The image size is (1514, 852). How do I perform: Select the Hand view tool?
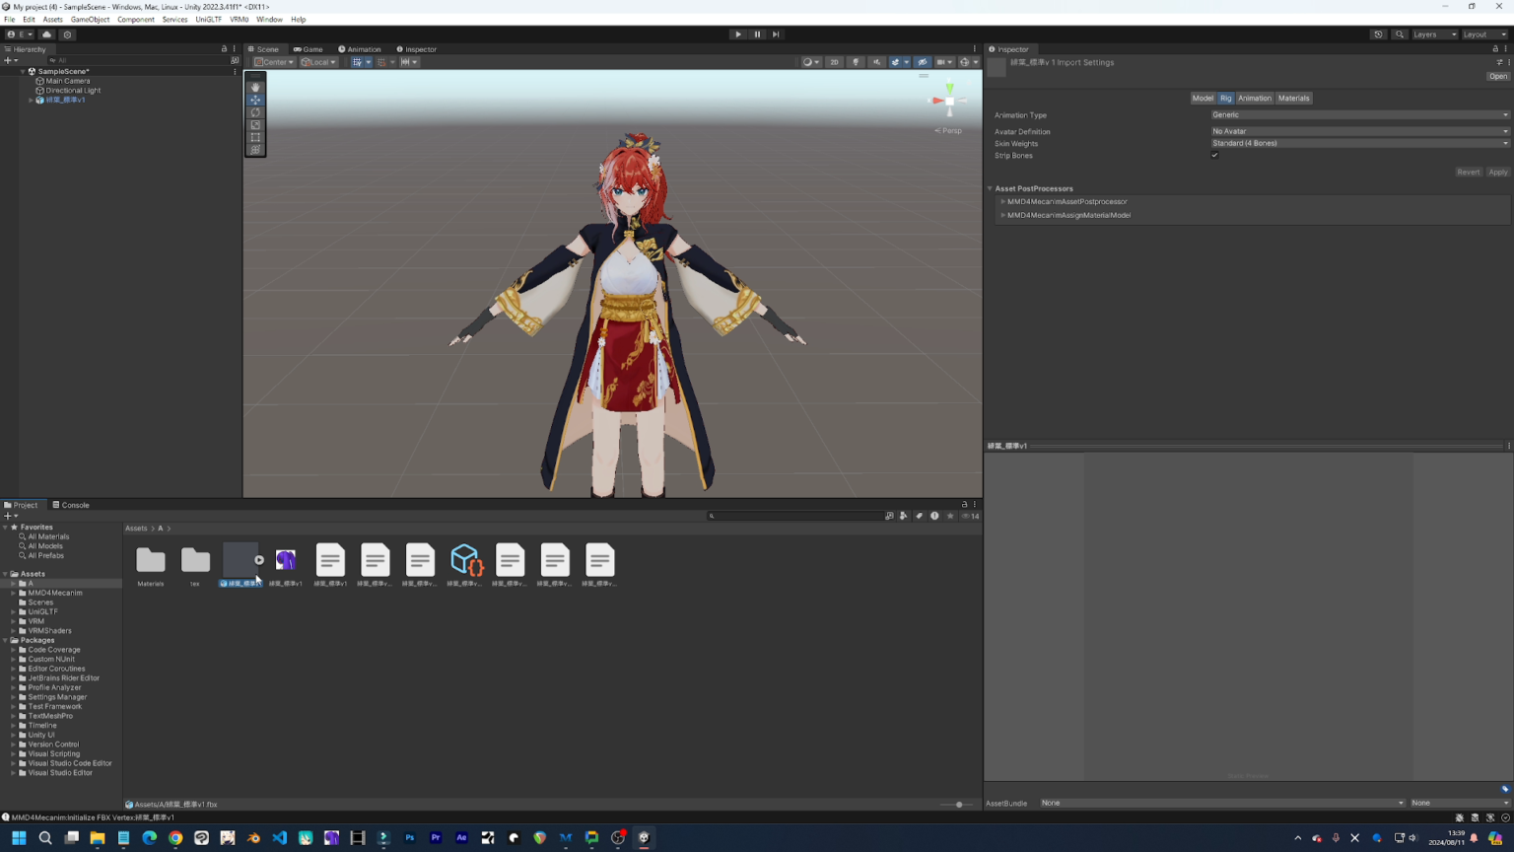tap(255, 87)
